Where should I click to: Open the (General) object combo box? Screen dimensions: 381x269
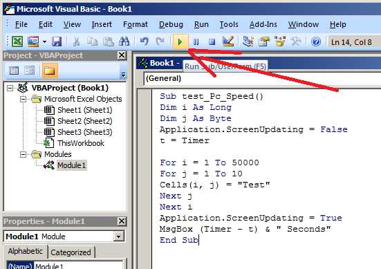click(x=263, y=79)
